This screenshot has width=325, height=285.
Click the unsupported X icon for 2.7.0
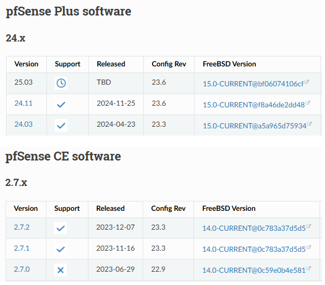(x=61, y=270)
